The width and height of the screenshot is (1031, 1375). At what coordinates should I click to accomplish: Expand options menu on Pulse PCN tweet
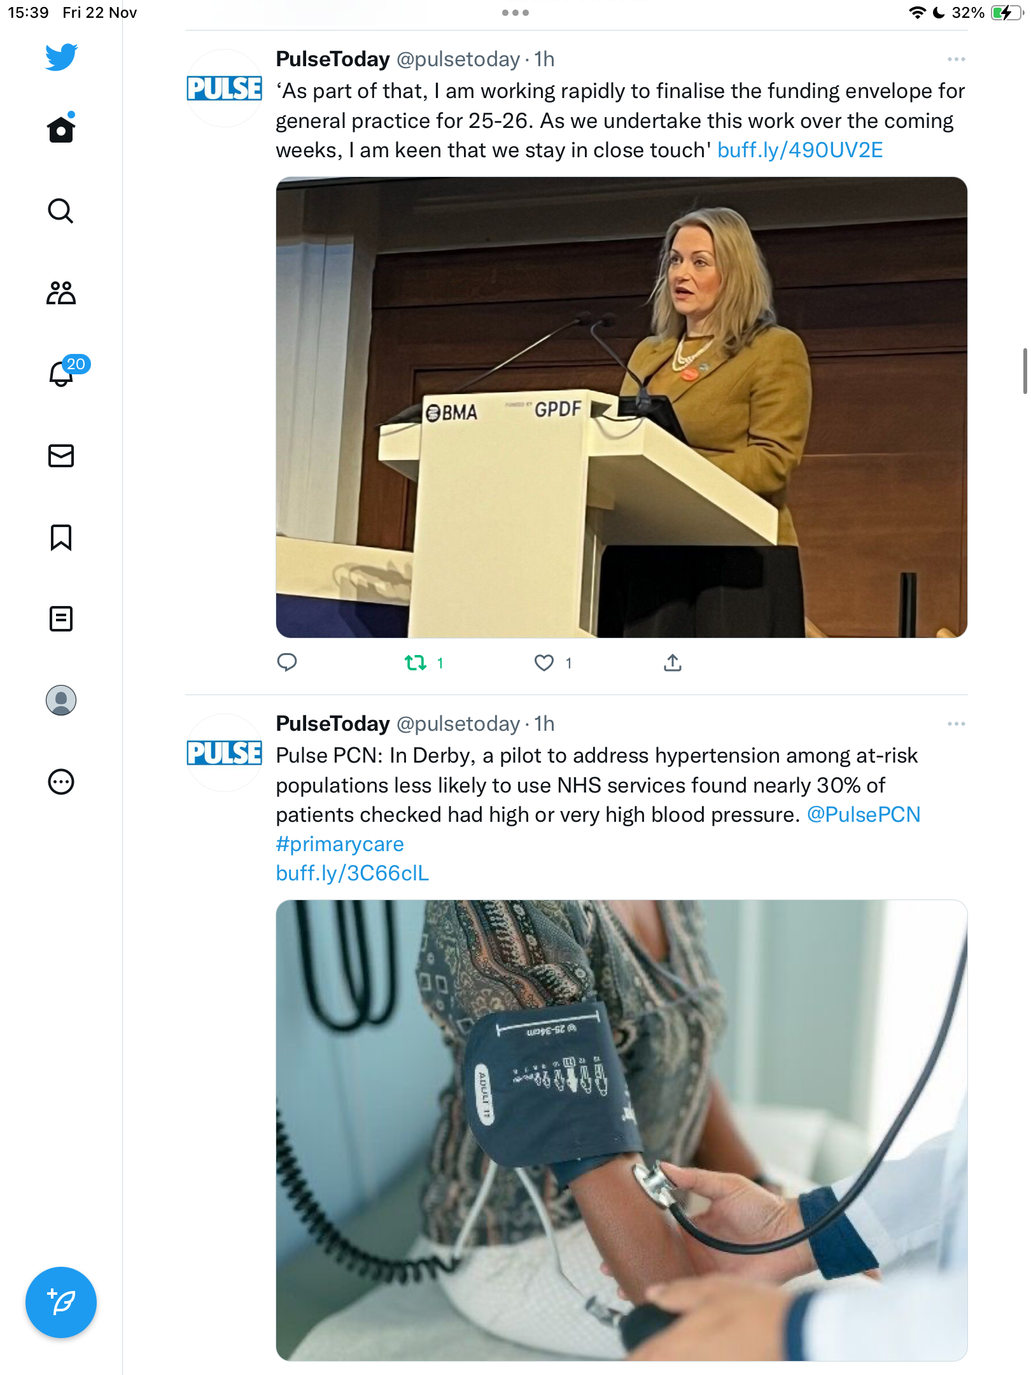[x=956, y=724]
